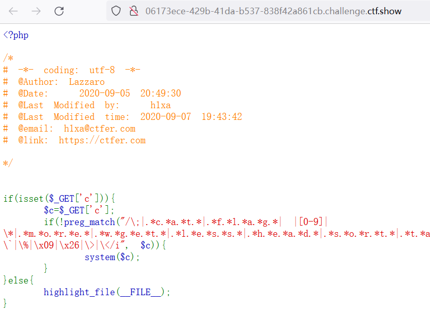Open the insecure connection padlock icon
Viewport: 430px width, 315px height.
(134, 11)
